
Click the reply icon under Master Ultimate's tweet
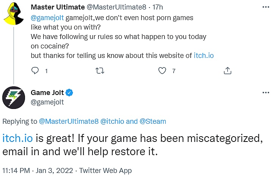tap(35, 71)
